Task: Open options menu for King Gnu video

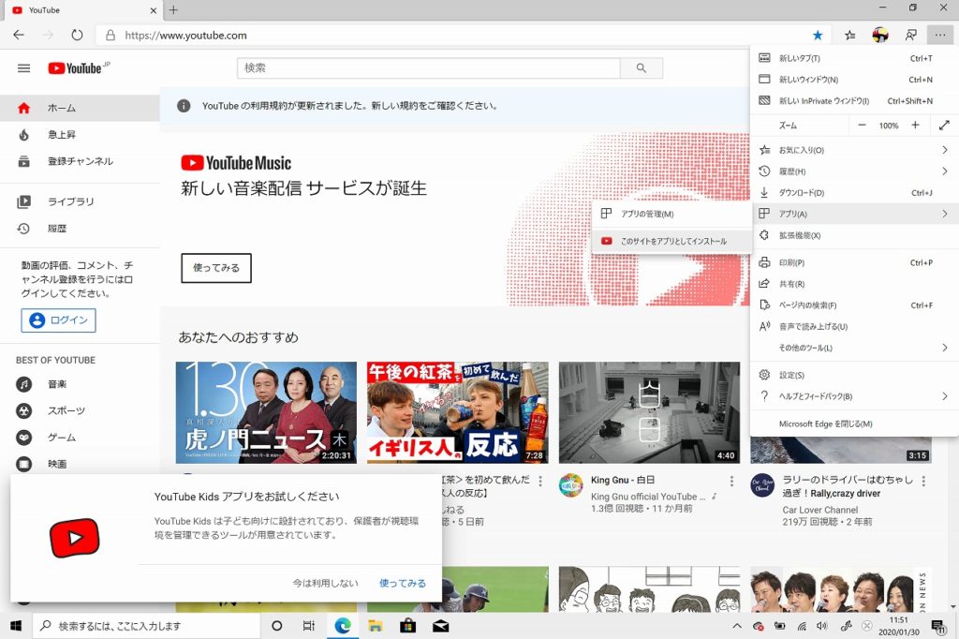Action: [x=731, y=481]
